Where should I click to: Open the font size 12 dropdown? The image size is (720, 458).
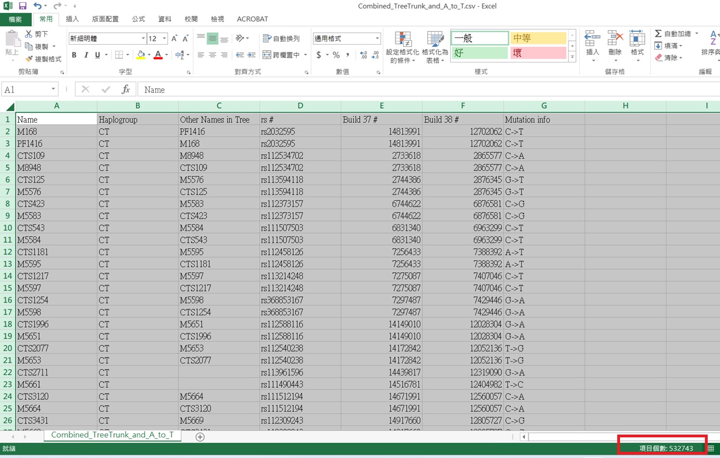click(164, 38)
